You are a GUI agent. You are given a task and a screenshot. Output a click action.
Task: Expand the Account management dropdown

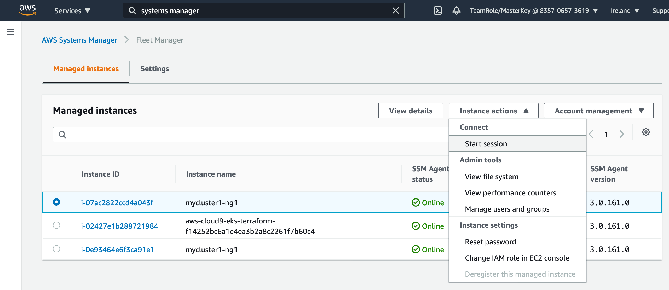(x=599, y=111)
